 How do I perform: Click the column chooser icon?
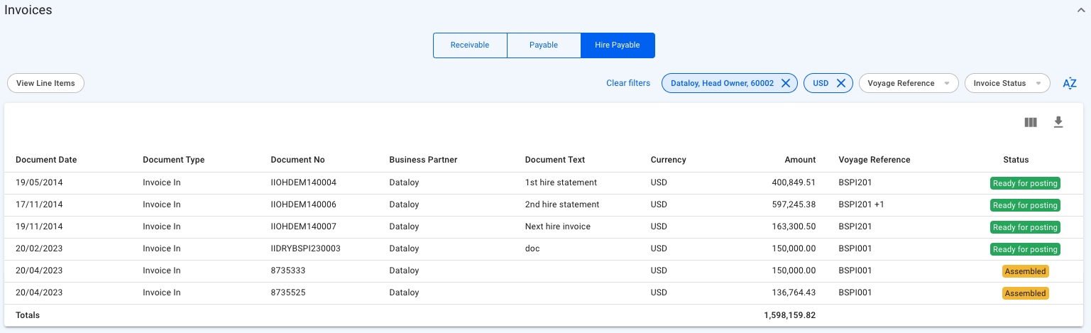1031,123
